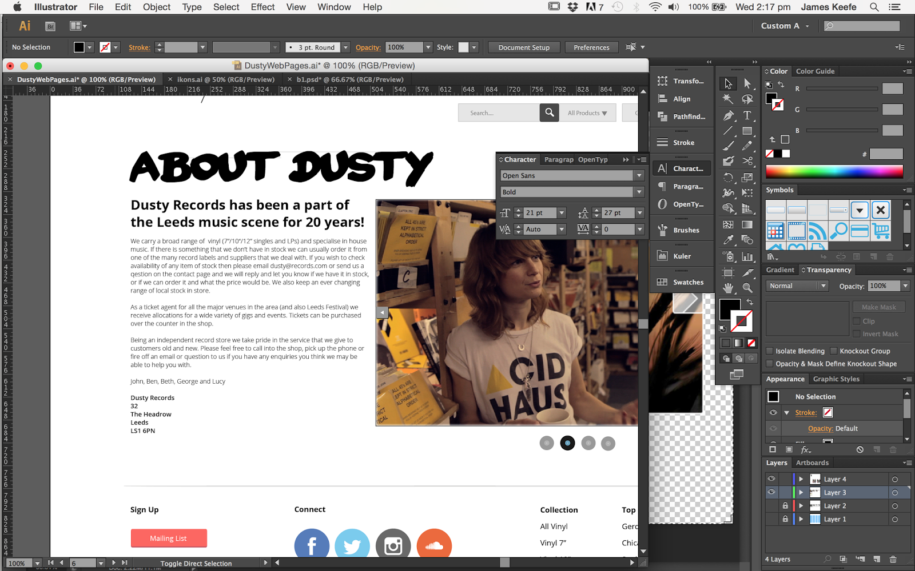Unlock Layer 1 lock icon
915x571 pixels.
click(785, 519)
